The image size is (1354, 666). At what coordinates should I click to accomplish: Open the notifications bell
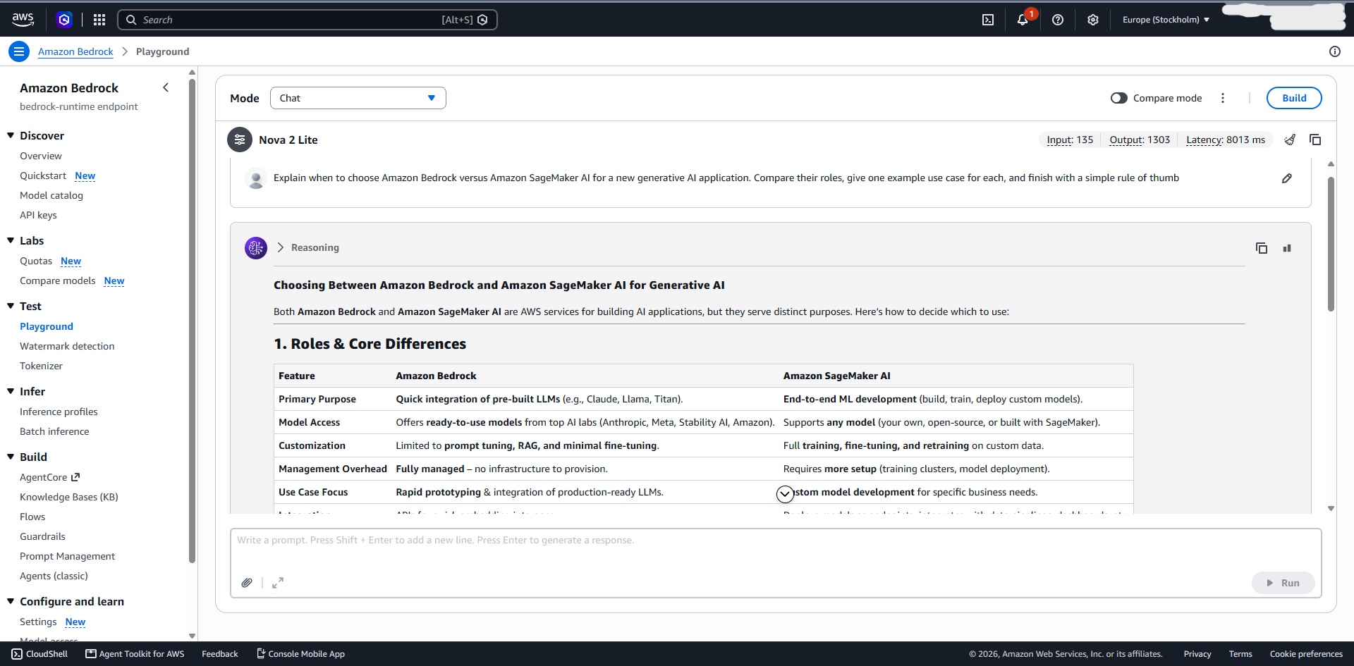1023,20
